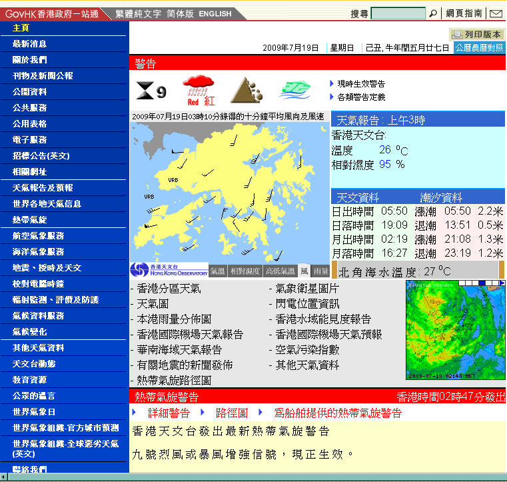Click the flooding warning icon
Screen dimensions: 507x482
(x=294, y=90)
